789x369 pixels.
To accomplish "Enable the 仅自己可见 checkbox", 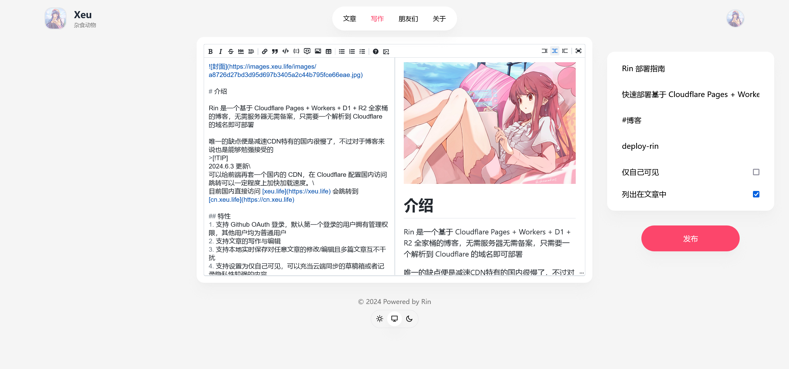I will (x=756, y=172).
